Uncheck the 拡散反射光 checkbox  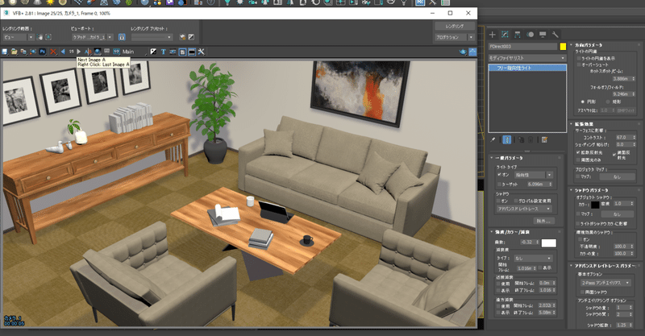click(579, 152)
